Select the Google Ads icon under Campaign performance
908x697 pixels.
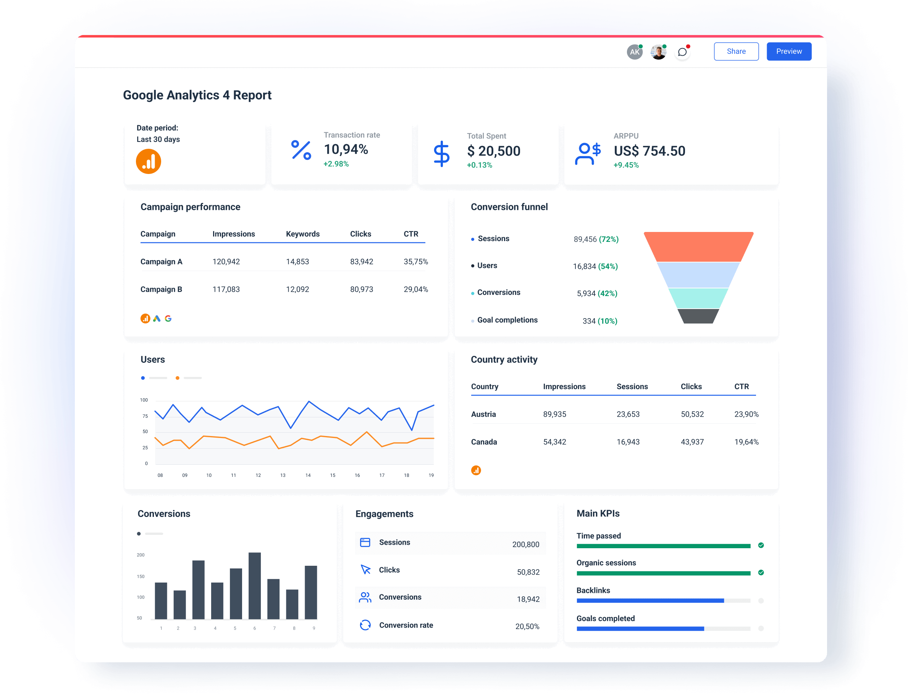click(157, 318)
